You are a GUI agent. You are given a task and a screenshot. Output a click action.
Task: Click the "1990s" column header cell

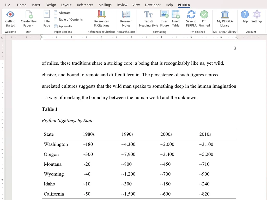(127, 134)
